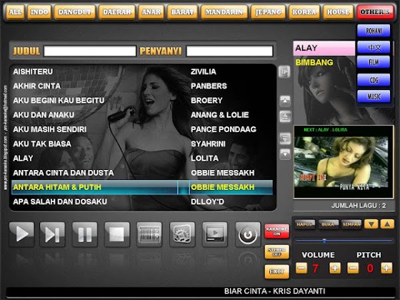Click the video preview thumbnail

pyautogui.click(x=343, y=162)
